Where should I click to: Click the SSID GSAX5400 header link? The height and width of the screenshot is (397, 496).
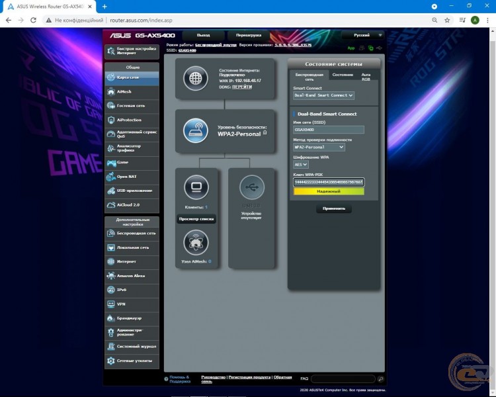pyautogui.click(x=187, y=50)
